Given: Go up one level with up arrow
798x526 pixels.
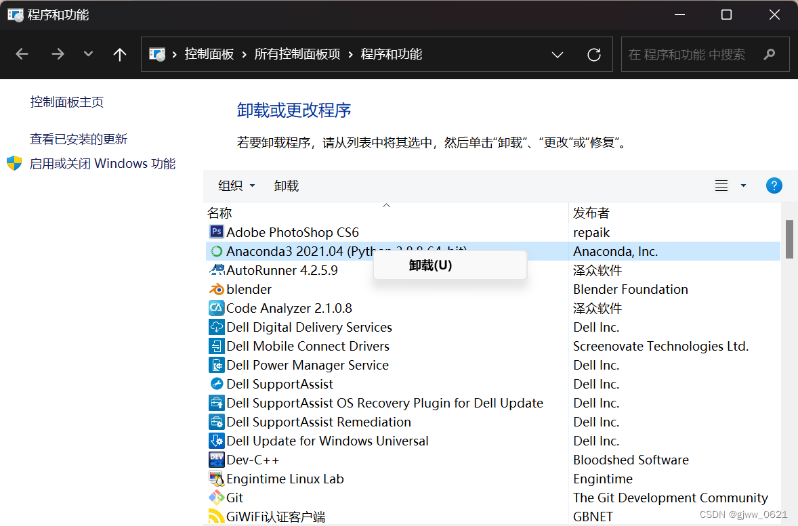Looking at the screenshot, I should tap(120, 54).
